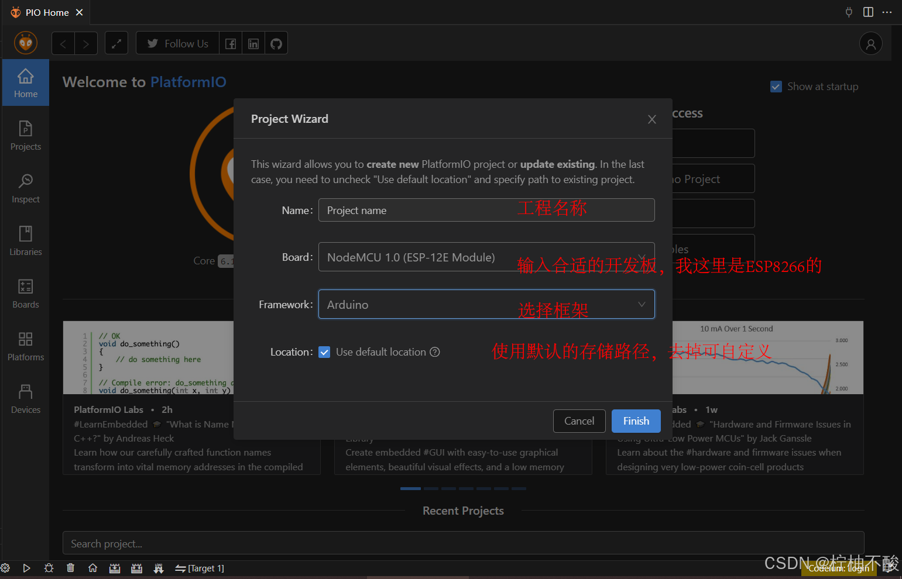Click the trash clean icon in status bar

[x=70, y=568]
